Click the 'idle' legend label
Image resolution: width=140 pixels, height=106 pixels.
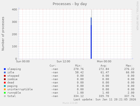(x=11, y=72)
